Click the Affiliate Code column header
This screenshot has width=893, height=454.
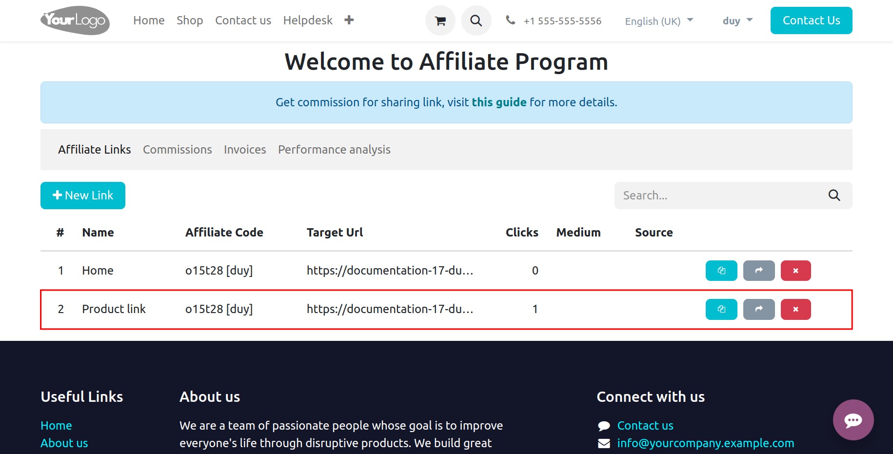[x=224, y=233]
